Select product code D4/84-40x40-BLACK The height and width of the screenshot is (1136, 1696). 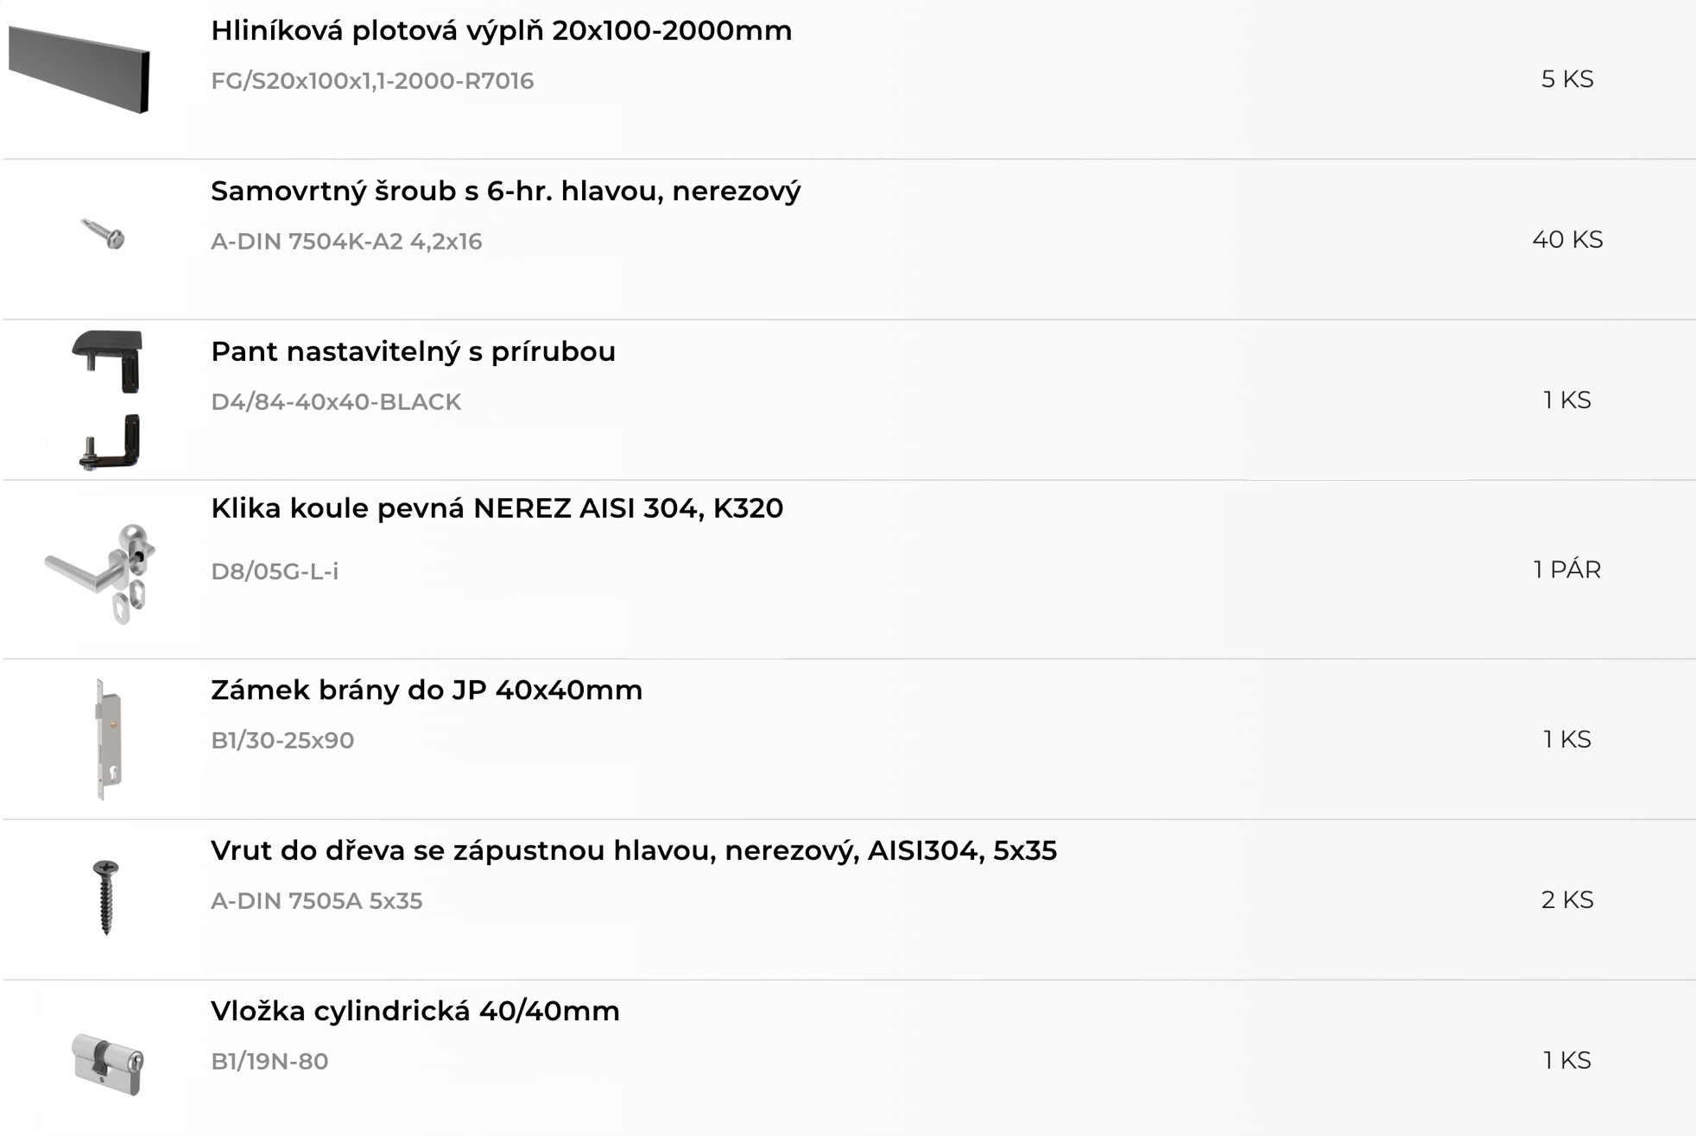point(336,402)
